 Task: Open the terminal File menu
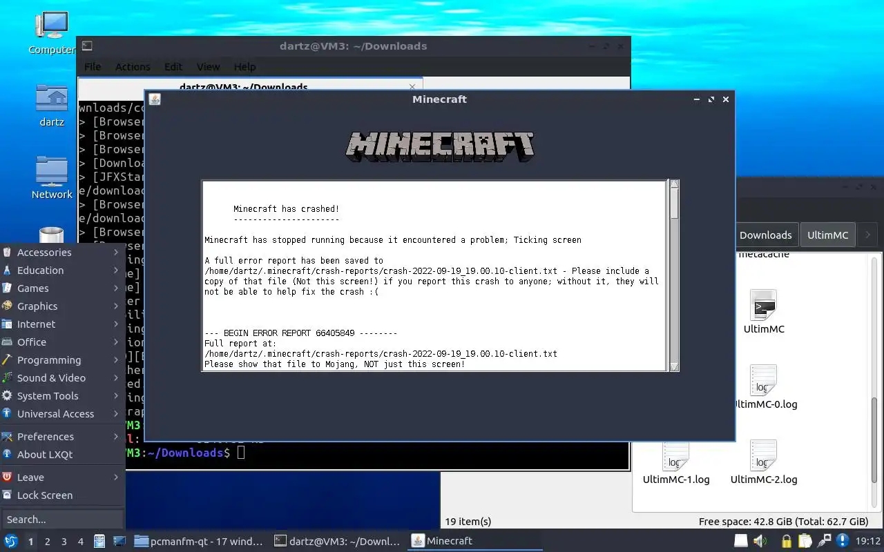(x=93, y=67)
